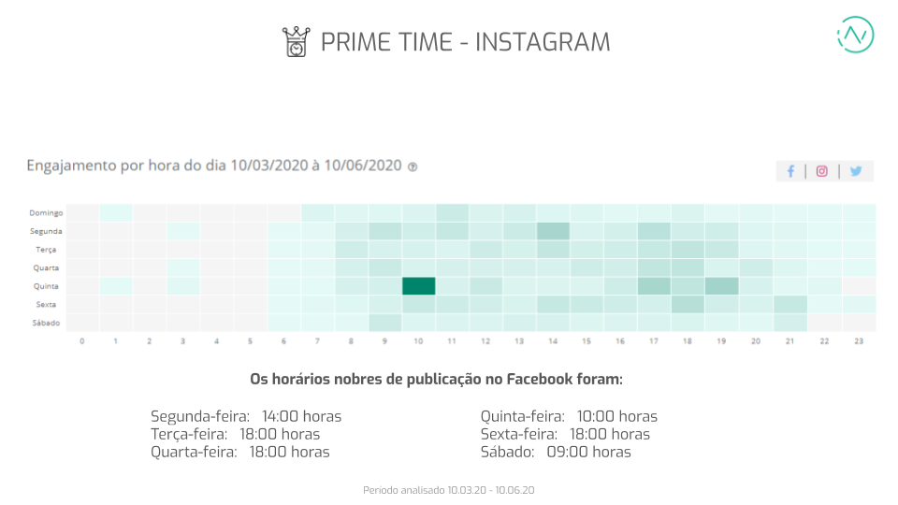This screenshot has height=505, width=898.
Task: Click hour 23 on the axis
Action: pyautogui.click(x=858, y=341)
